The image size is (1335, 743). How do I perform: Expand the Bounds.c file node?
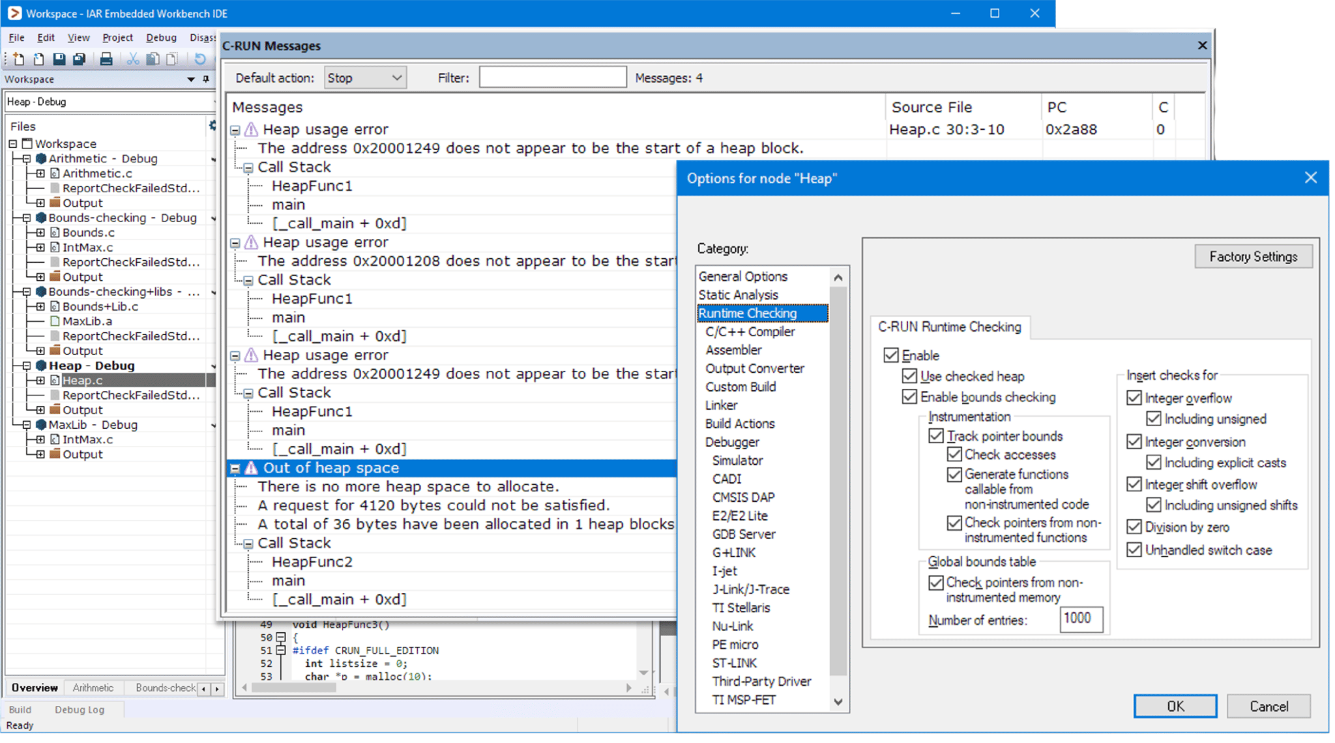pyautogui.click(x=40, y=233)
